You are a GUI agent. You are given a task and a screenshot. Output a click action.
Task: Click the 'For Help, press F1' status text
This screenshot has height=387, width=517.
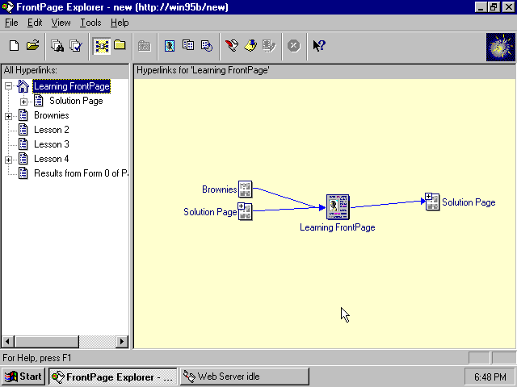(x=37, y=358)
